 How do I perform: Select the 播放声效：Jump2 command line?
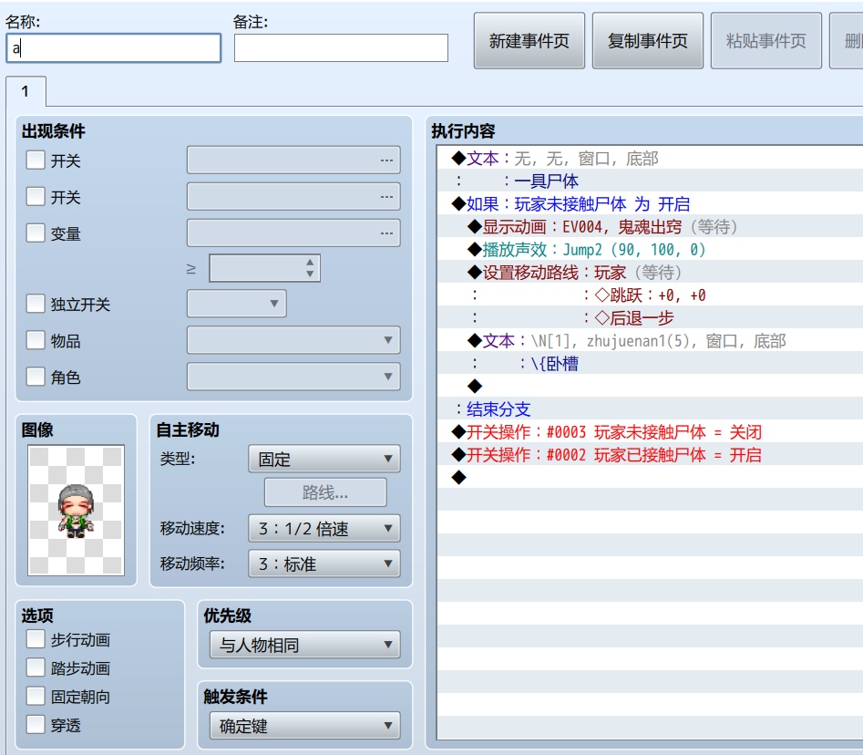[650, 250]
